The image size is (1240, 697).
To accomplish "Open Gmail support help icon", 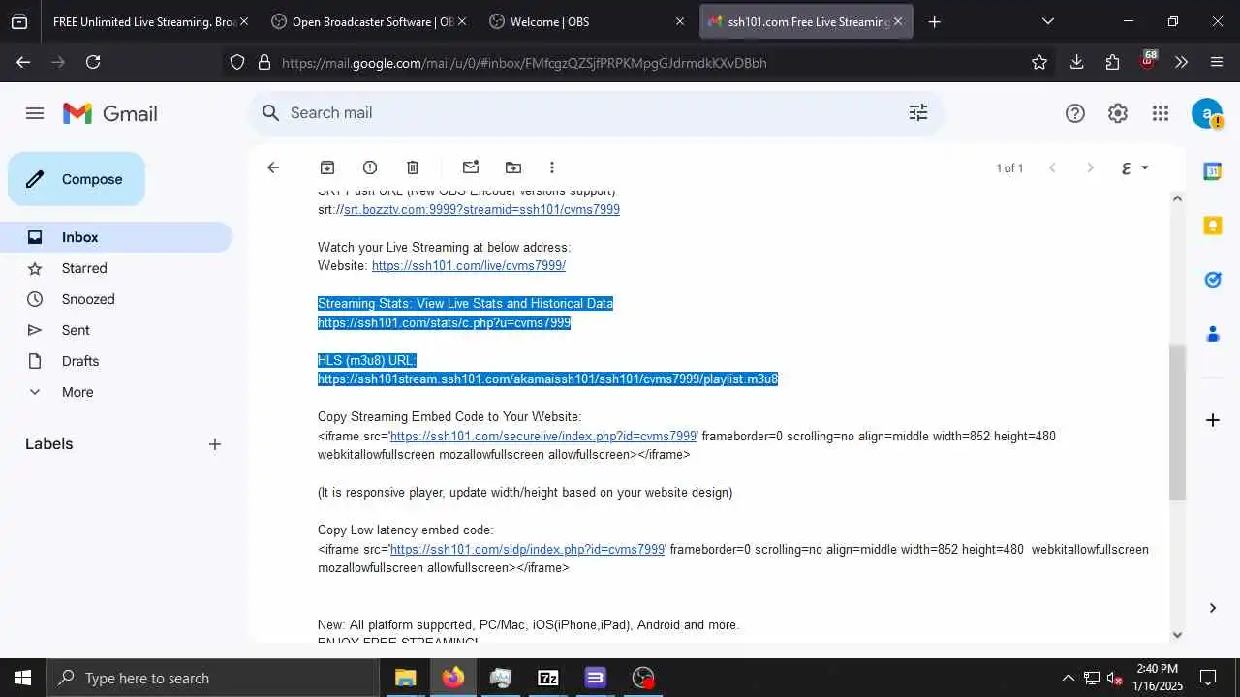I will coord(1075,113).
